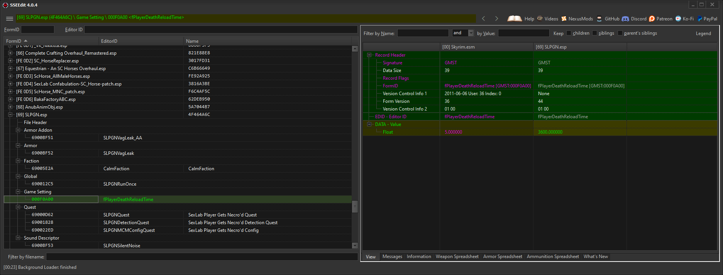Click the tree scrollbar thumb
Image resolution: width=723 pixels, height=275 pixels.
[355, 206]
